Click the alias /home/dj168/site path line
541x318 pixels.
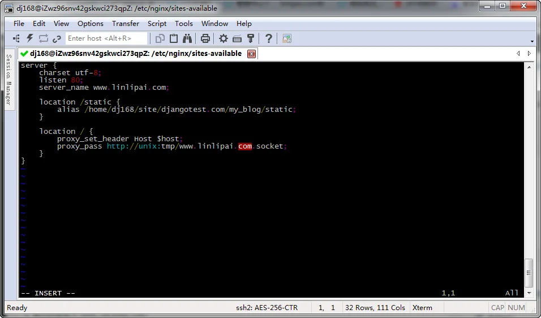pos(177,109)
